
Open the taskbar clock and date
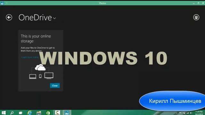click(x=199, y=113)
